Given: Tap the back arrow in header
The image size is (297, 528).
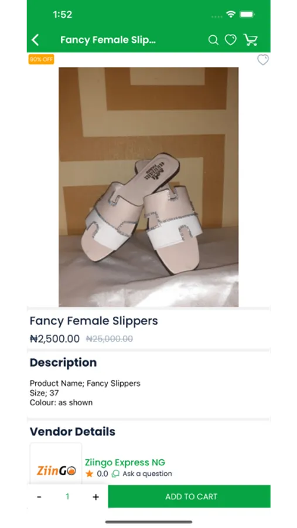Looking at the screenshot, I should pyautogui.click(x=35, y=40).
